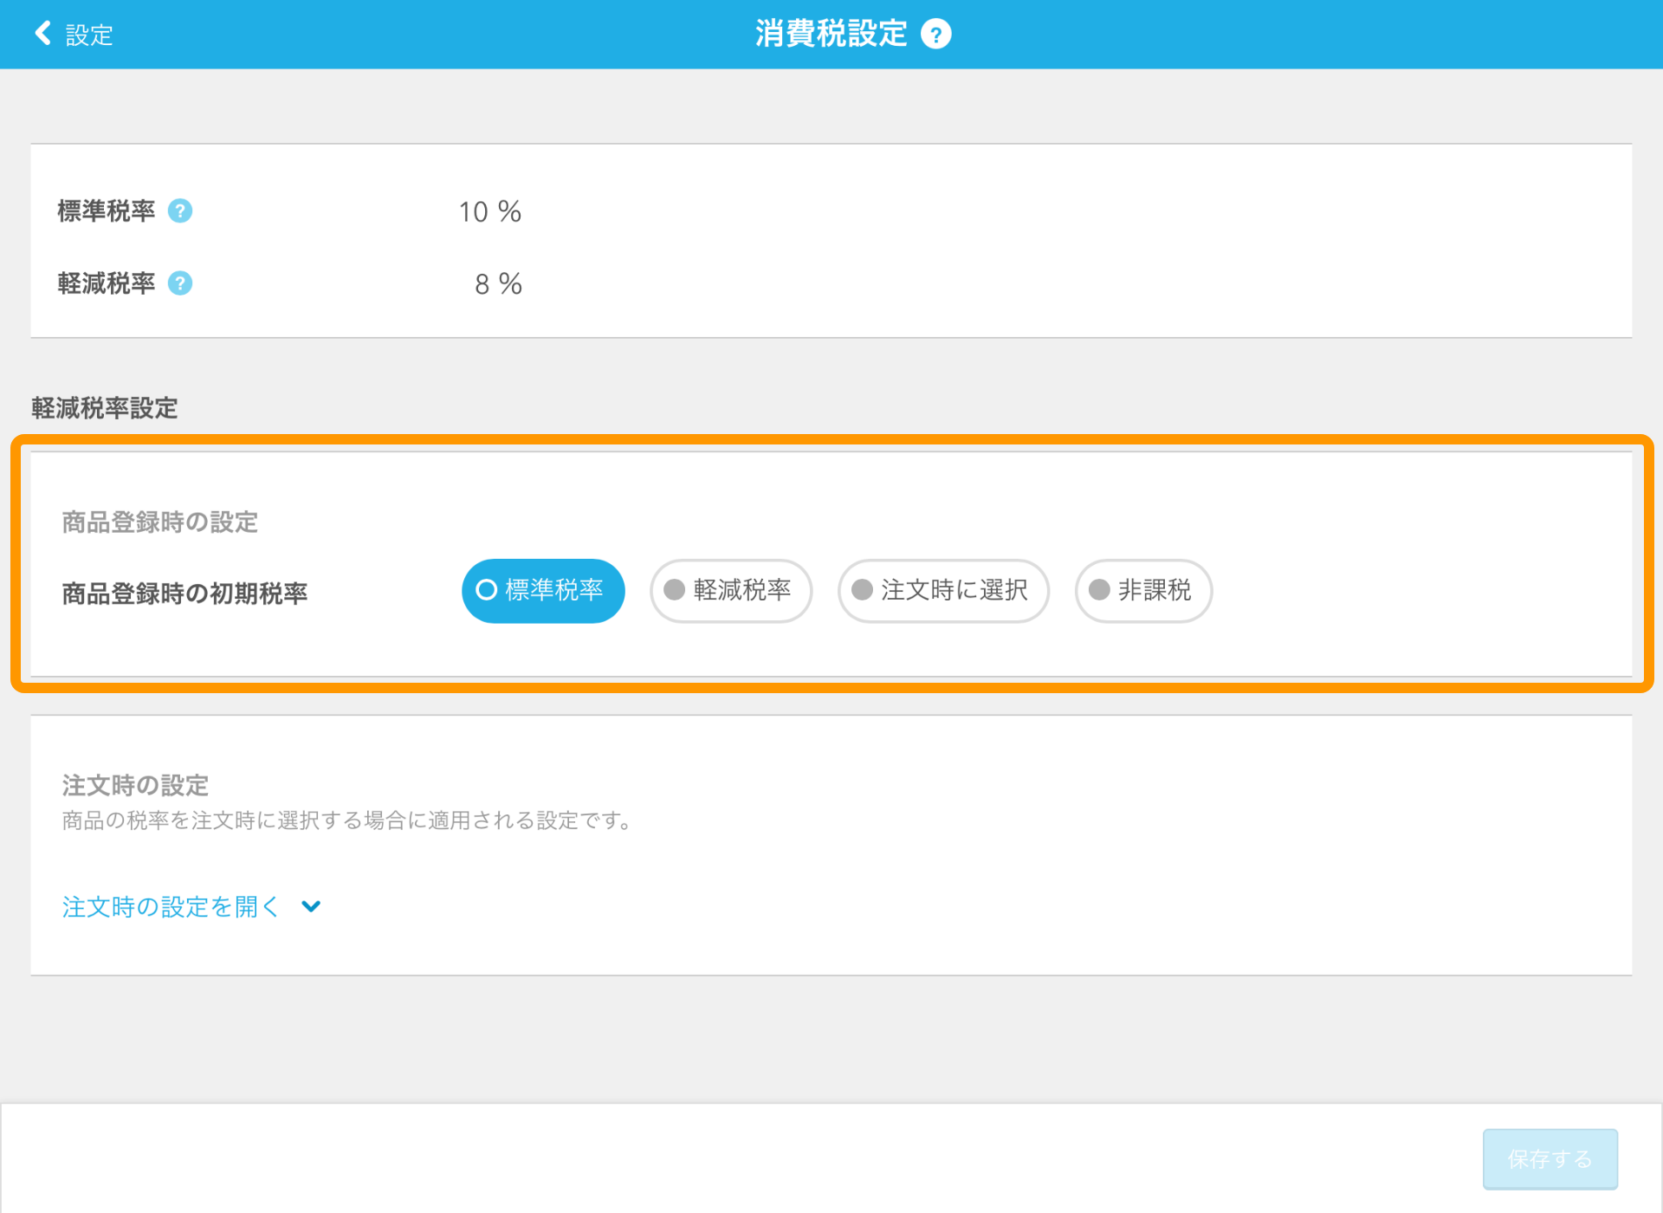Click 商品登録時の初期税率 label

point(184,594)
